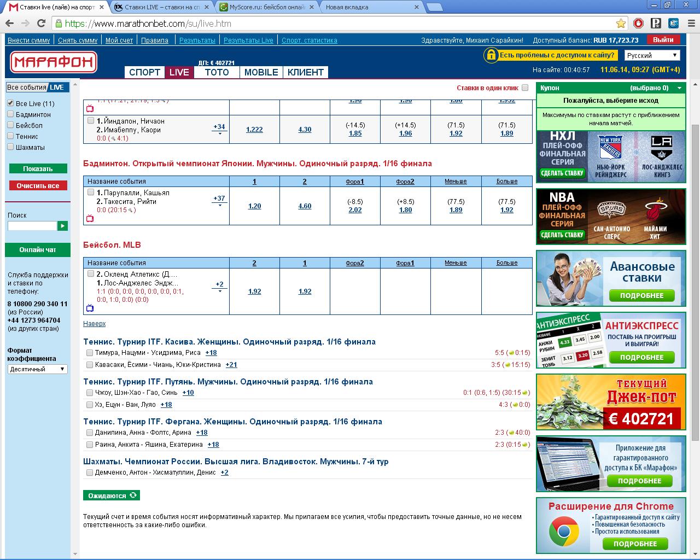Open the ТОТО tab

tap(217, 72)
